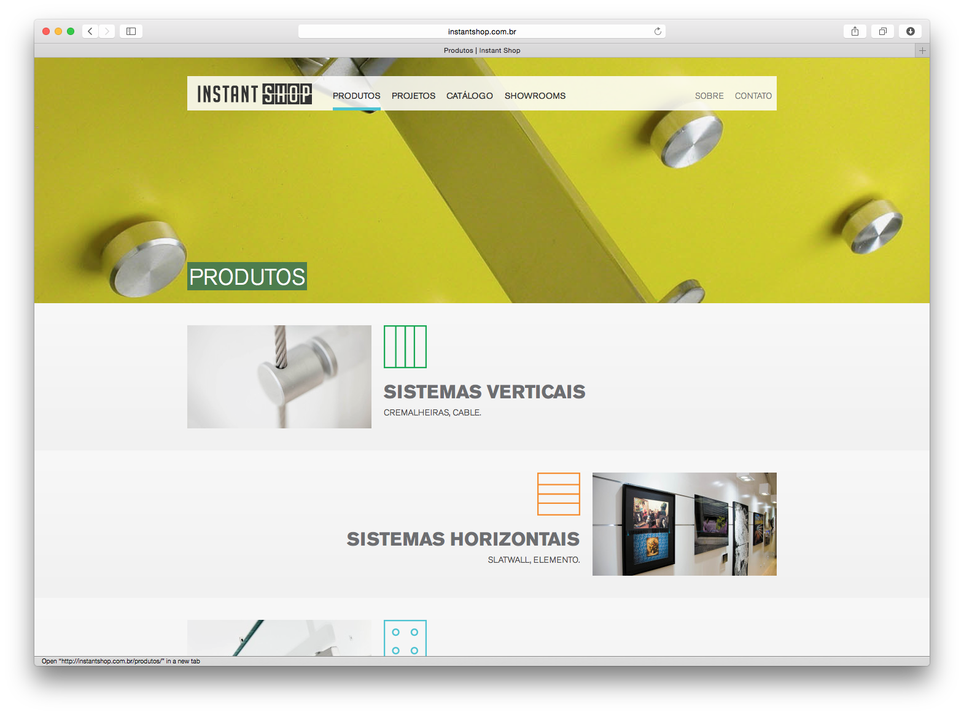
Task: Click the green PRODUTOS page title
Action: point(247,276)
